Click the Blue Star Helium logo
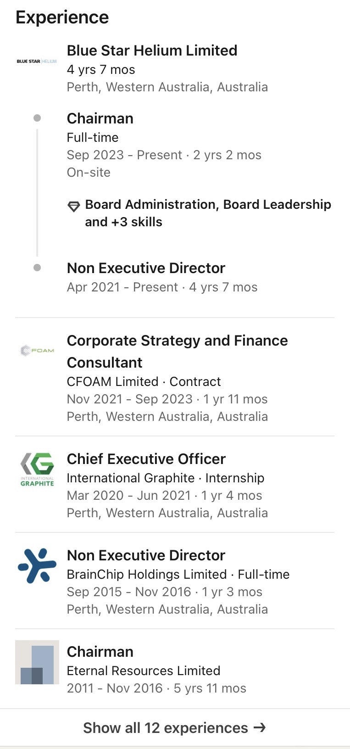The width and height of the screenshot is (350, 749). pyautogui.click(x=37, y=61)
